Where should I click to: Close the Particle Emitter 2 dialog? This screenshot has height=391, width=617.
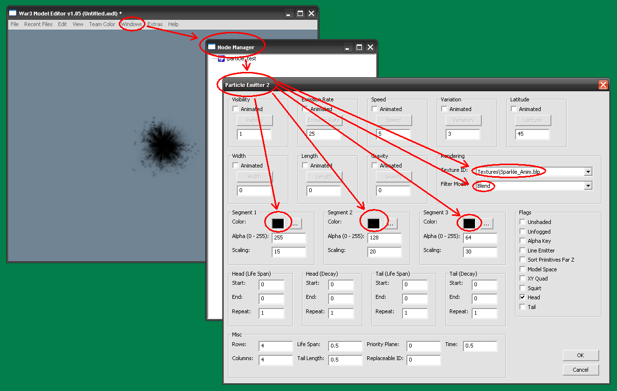tap(603, 85)
